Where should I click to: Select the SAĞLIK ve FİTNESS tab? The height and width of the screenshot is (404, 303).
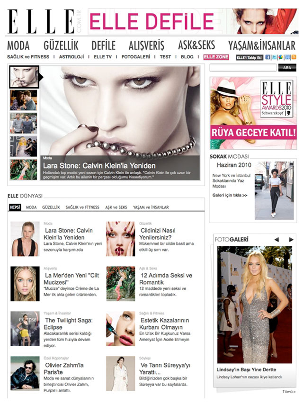[x=82, y=207]
